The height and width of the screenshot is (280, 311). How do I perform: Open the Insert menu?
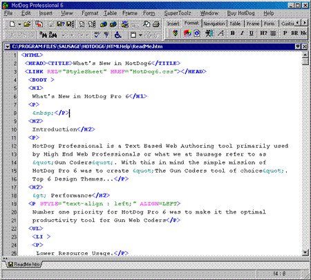coord(46,13)
